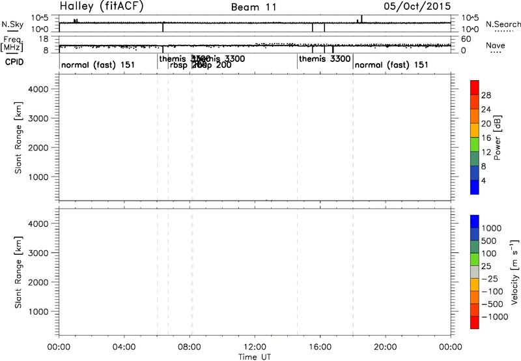Click the "4000" tick in the velocity panel
Viewport: 521px width, 361px height.
point(38,224)
